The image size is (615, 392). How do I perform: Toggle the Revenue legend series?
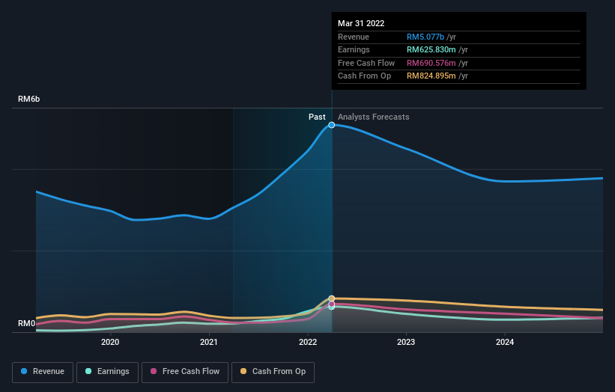tap(43, 372)
